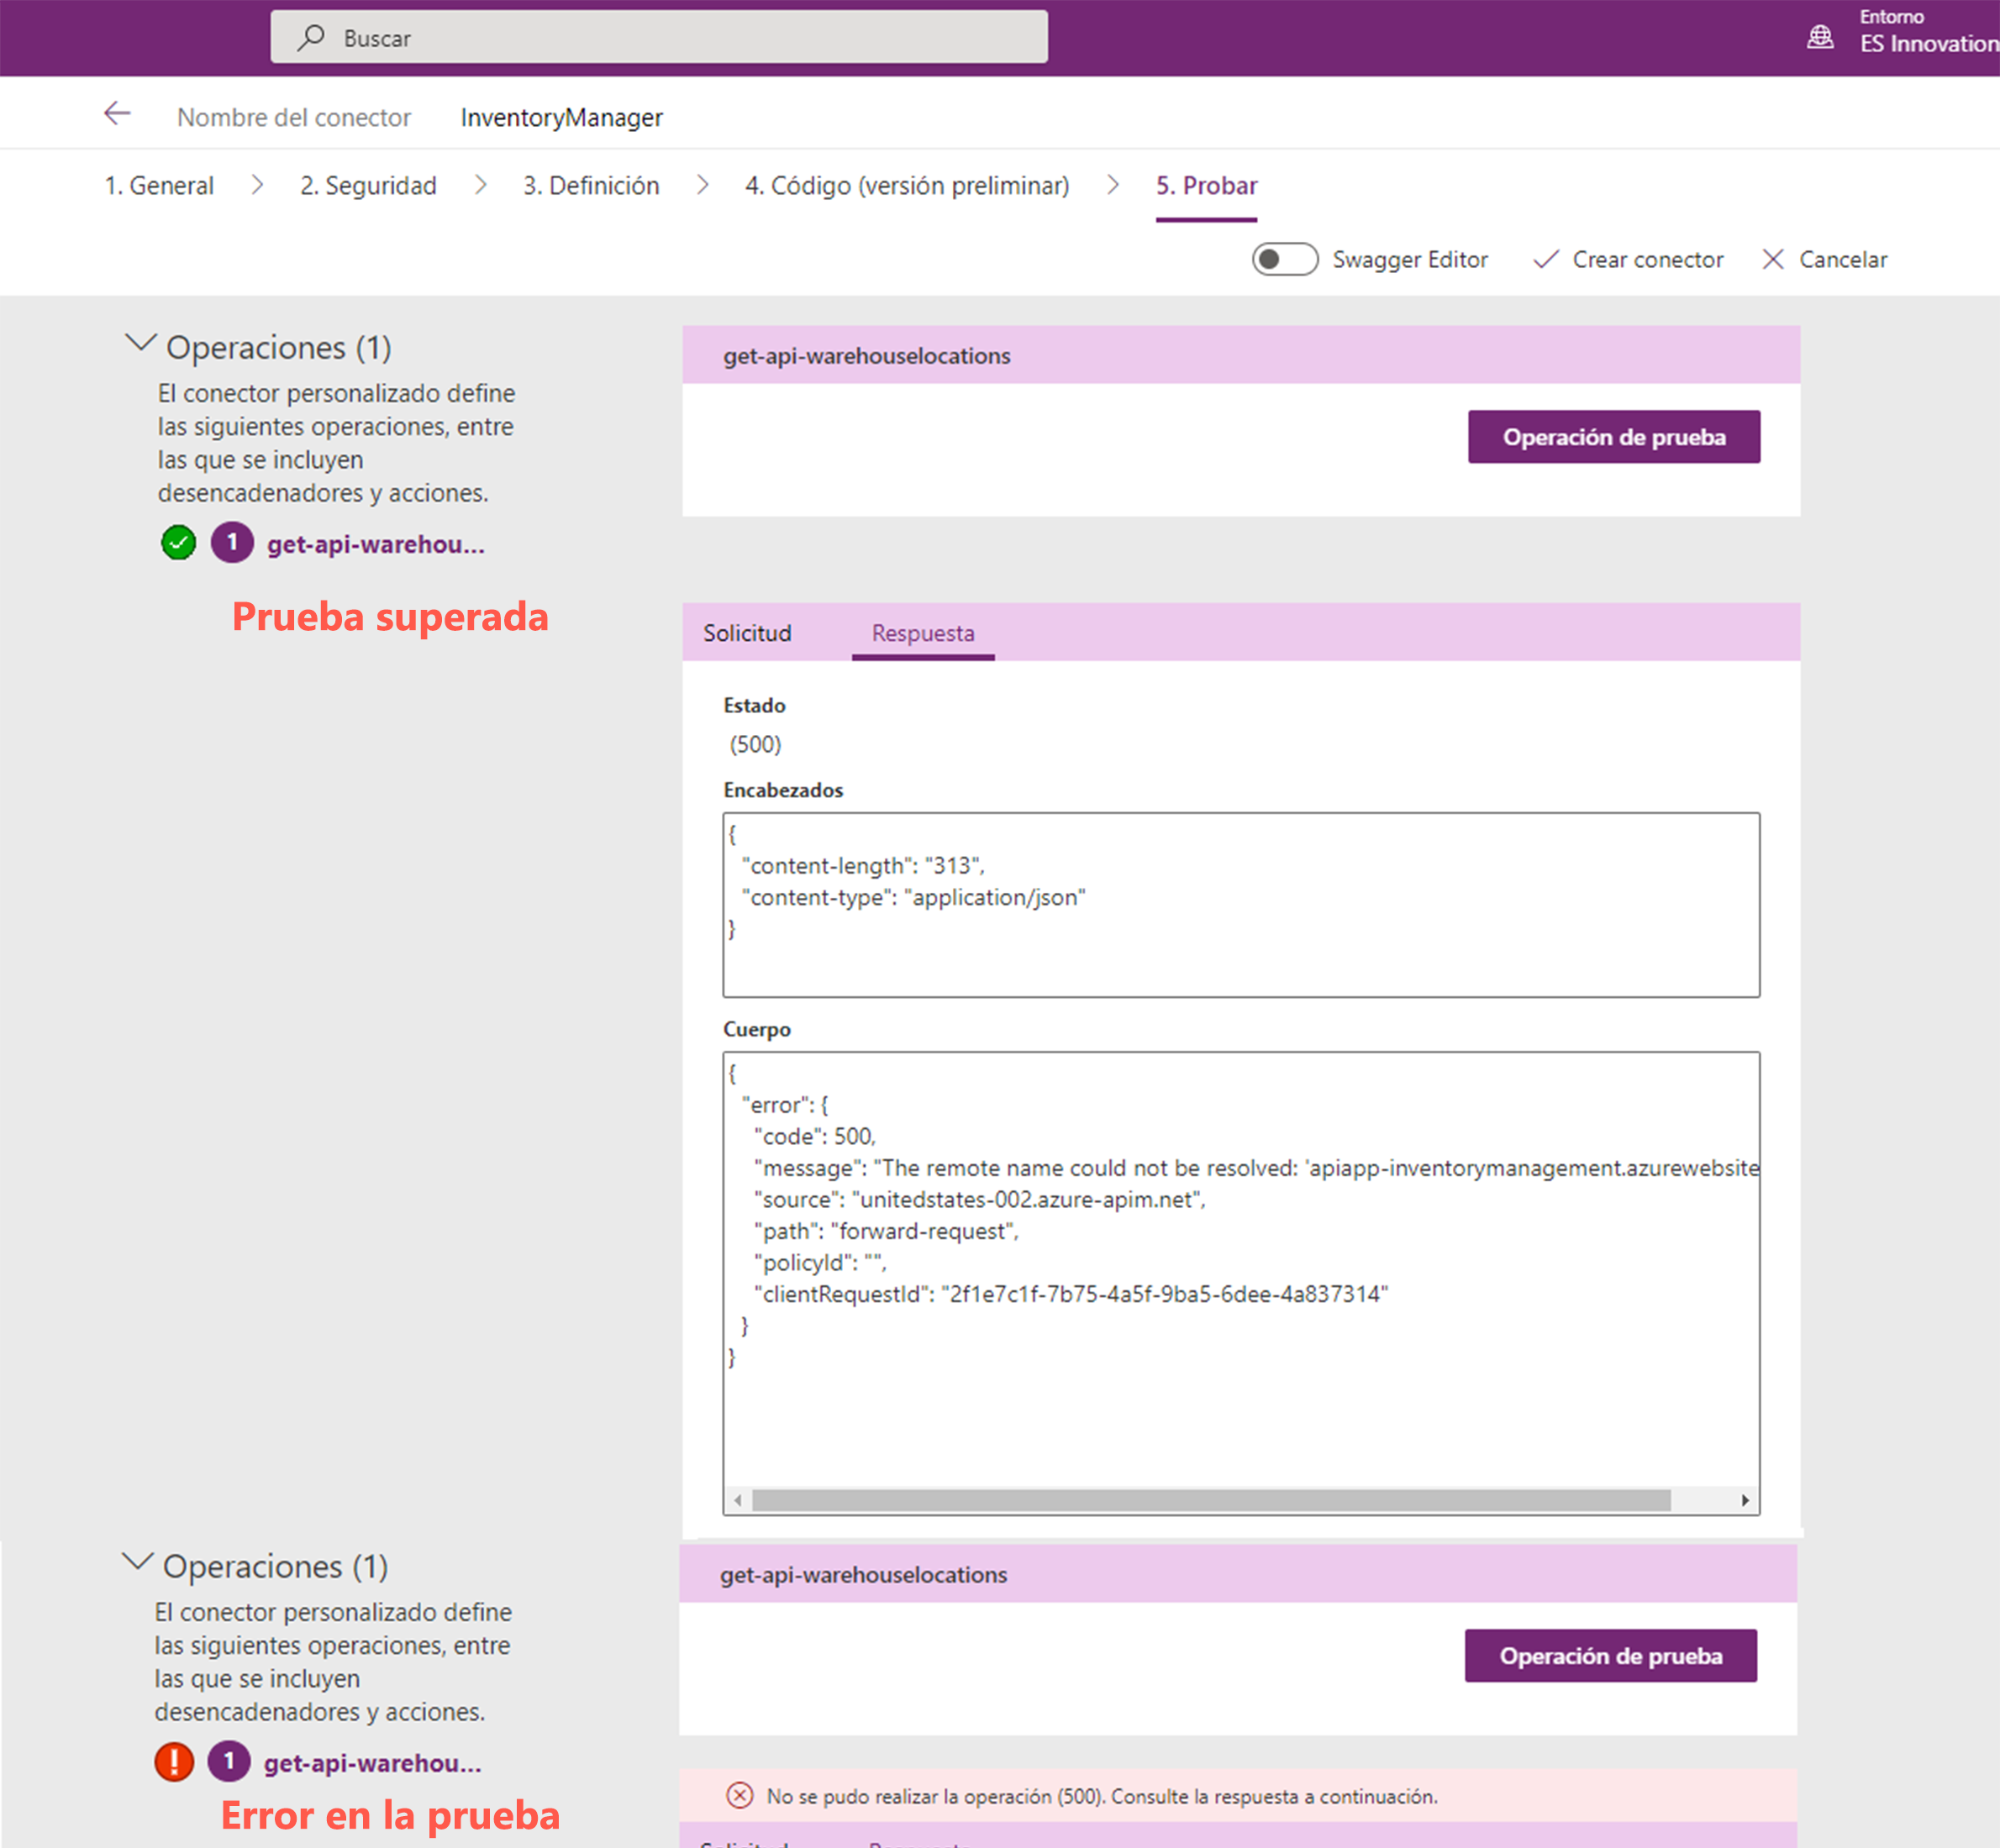This screenshot has height=1848, width=2000.
Task: Click the Cuerpo scrollbar left arrow
Action: pos(737,1500)
